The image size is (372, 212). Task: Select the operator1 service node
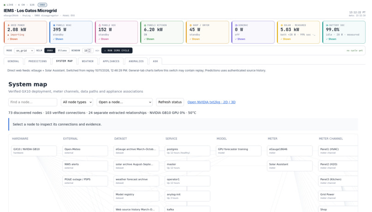[x=187, y=181]
